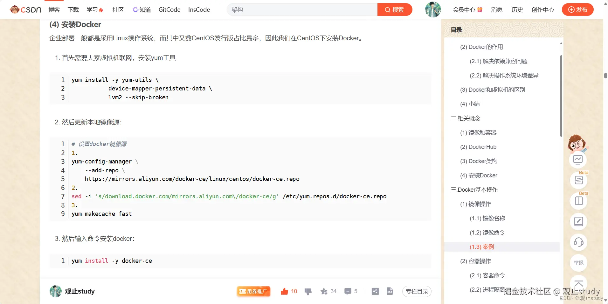Click the back-to-top arrow icon
608x304 pixels.
click(x=578, y=283)
